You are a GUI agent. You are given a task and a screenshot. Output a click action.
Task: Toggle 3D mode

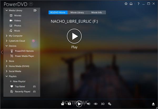pyautogui.click(x=103, y=104)
